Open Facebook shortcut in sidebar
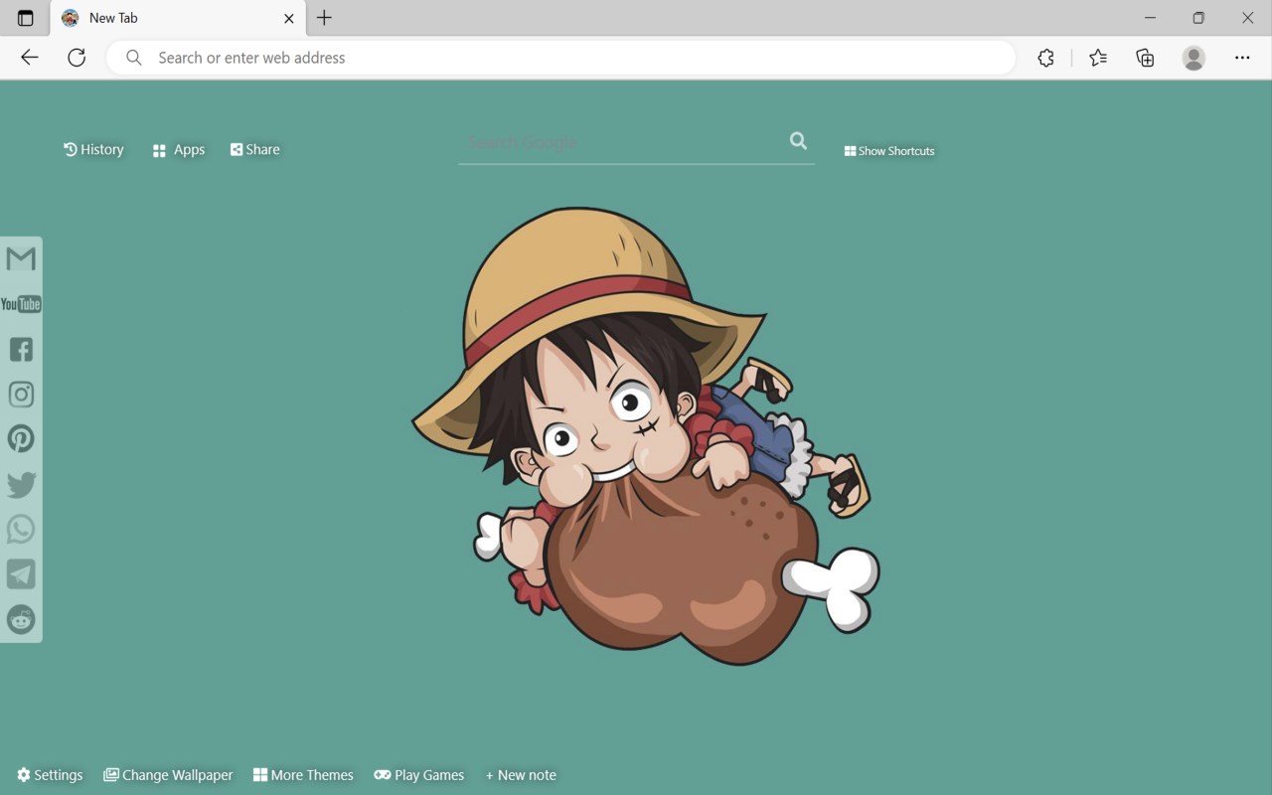The image size is (1272, 795). tap(21, 349)
